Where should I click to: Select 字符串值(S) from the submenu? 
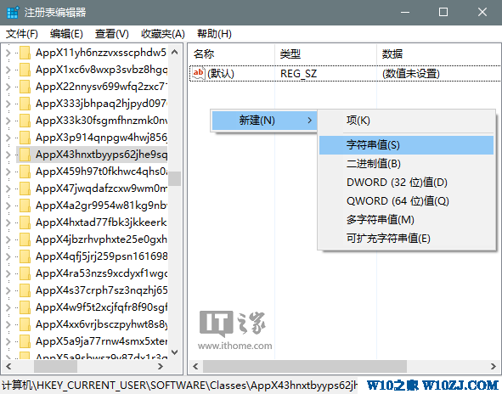(407, 145)
